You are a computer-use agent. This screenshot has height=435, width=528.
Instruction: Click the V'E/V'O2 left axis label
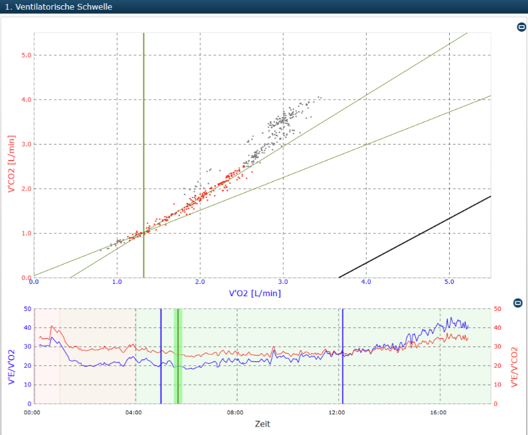point(12,367)
